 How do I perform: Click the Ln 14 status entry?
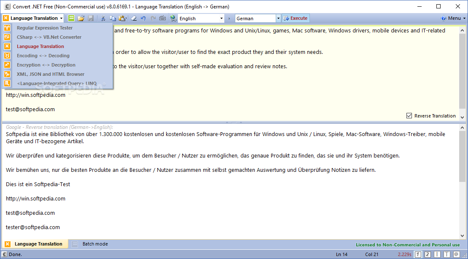(x=342, y=254)
